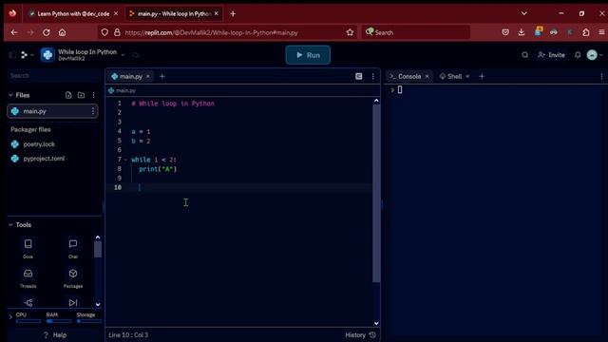Add a new tab in console pane
The image size is (608, 342).
point(482,76)
